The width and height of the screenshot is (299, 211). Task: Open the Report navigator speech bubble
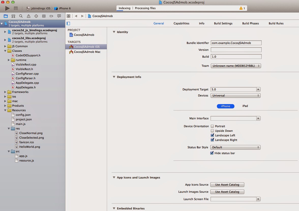point(59,16)
